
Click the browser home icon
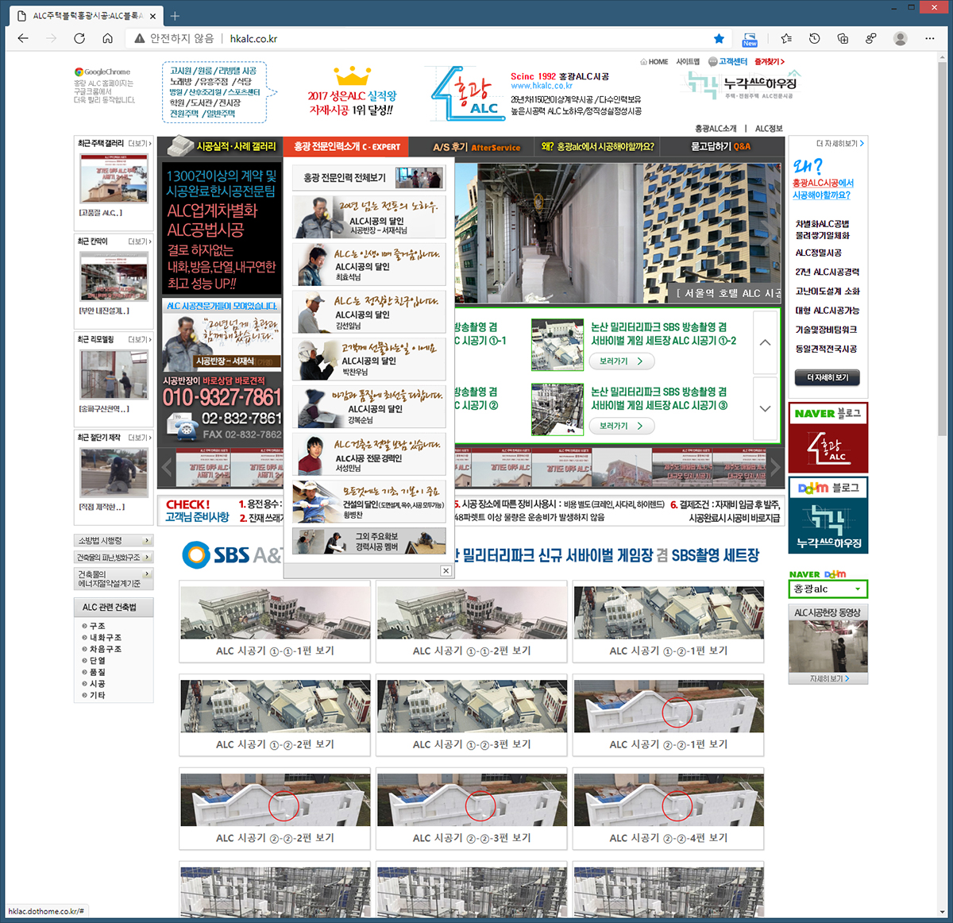click(x=107, y=38)
